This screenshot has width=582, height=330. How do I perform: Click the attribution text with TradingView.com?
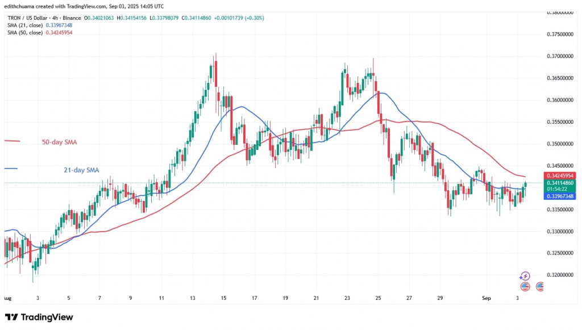(84, 6)
